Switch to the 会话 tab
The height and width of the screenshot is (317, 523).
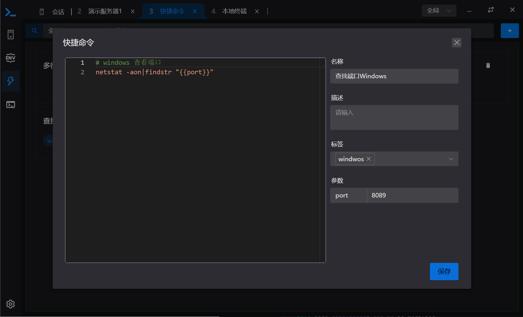point(58,12)
